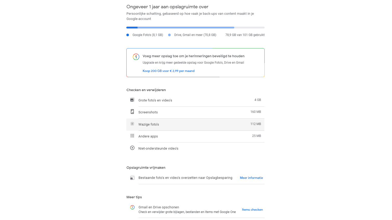Open the Screenshots review row
Screen dimensions: 392x220
[x=148, y=112]
